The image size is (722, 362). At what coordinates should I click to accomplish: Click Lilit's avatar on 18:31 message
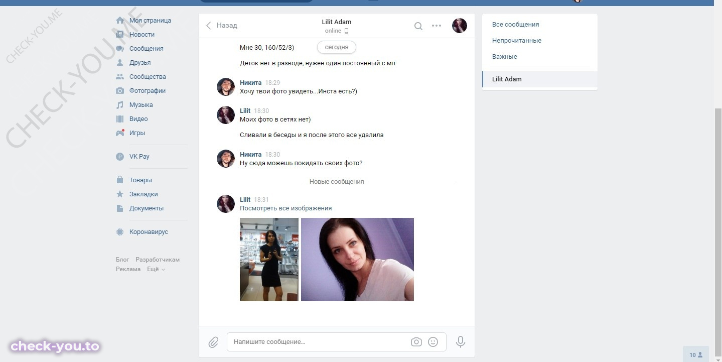pyautogui.click(x=226, y=204)
